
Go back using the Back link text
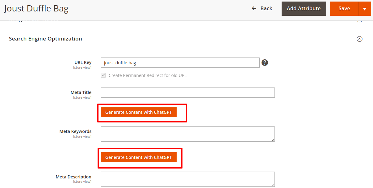tap(266, 8)
